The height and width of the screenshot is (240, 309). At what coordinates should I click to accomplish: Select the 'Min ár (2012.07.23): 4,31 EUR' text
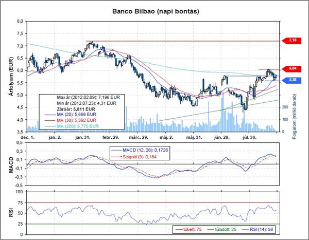click(87, 103)
